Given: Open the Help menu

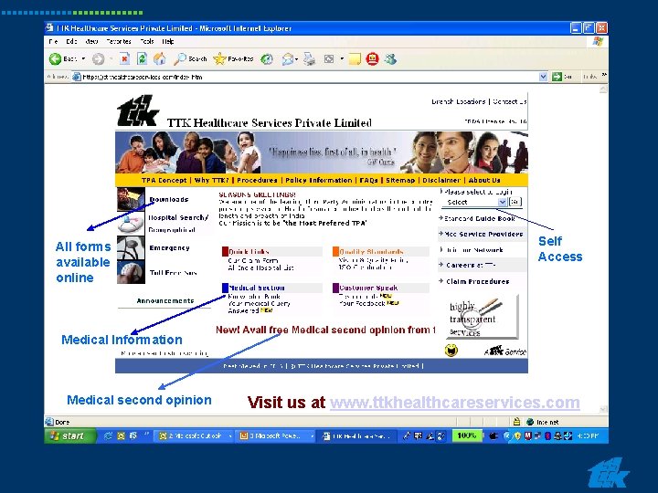Looking at the screenshot, I should coord(168,41).
